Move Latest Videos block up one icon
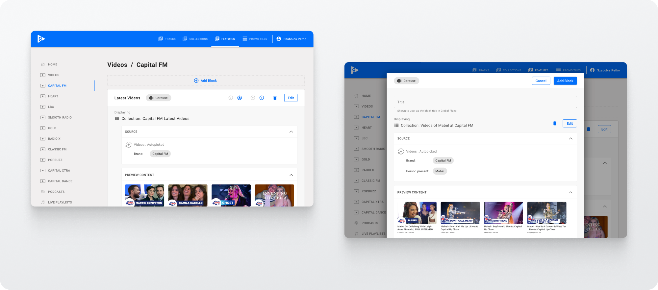 tap(253, 98)
